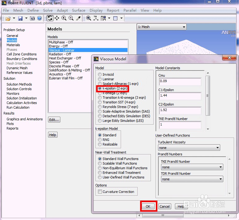The image size is (239, 220).
Task: Click the fit to window icon
Action: pyautogui.click(x=89, y=18)
